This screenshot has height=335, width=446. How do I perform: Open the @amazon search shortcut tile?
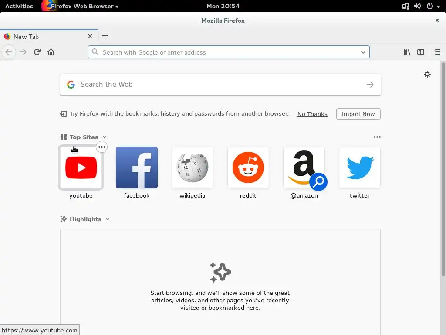tap(304, 167)
